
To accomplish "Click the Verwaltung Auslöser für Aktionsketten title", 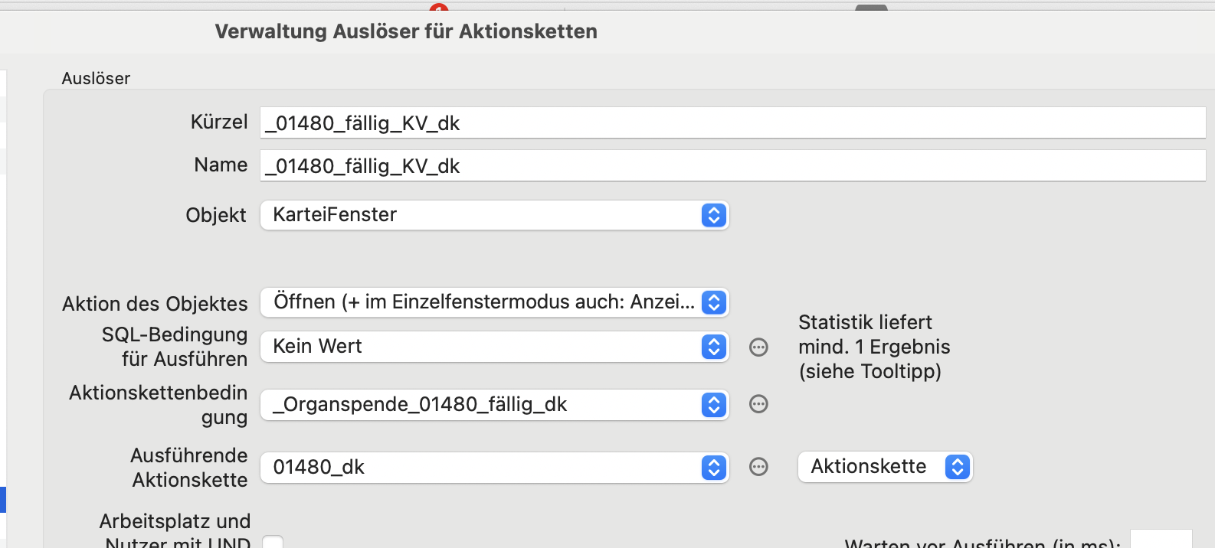I will pyautogui.click(x=406, y=31).
